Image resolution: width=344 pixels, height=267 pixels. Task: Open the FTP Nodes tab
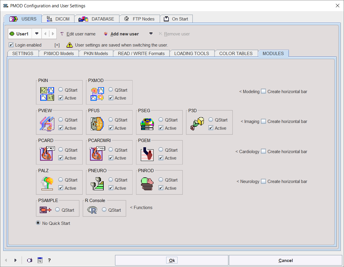click(140, 19)
